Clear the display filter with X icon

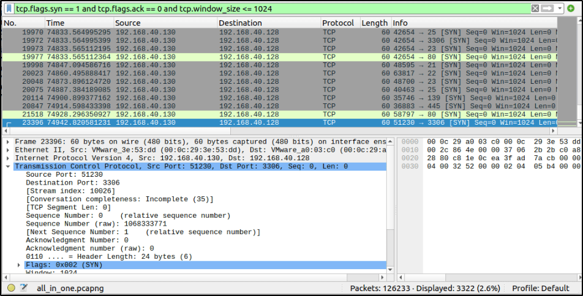(535, 9)
